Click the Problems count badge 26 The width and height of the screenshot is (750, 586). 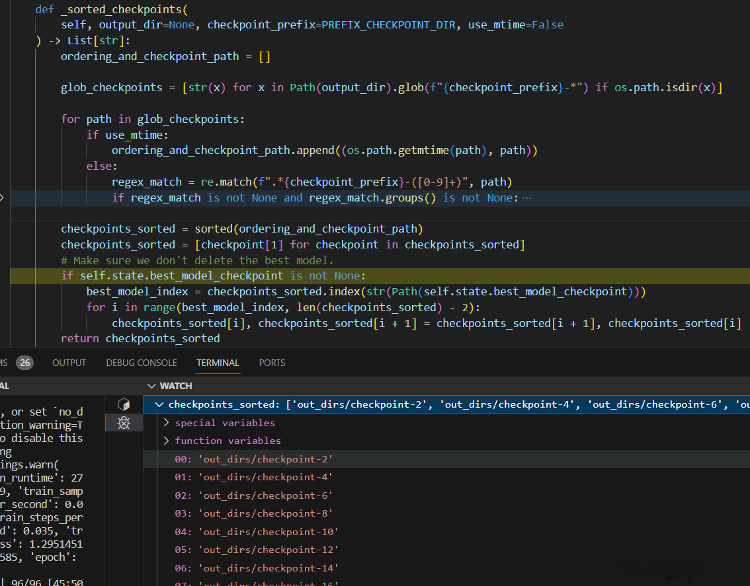pos(25,363)
